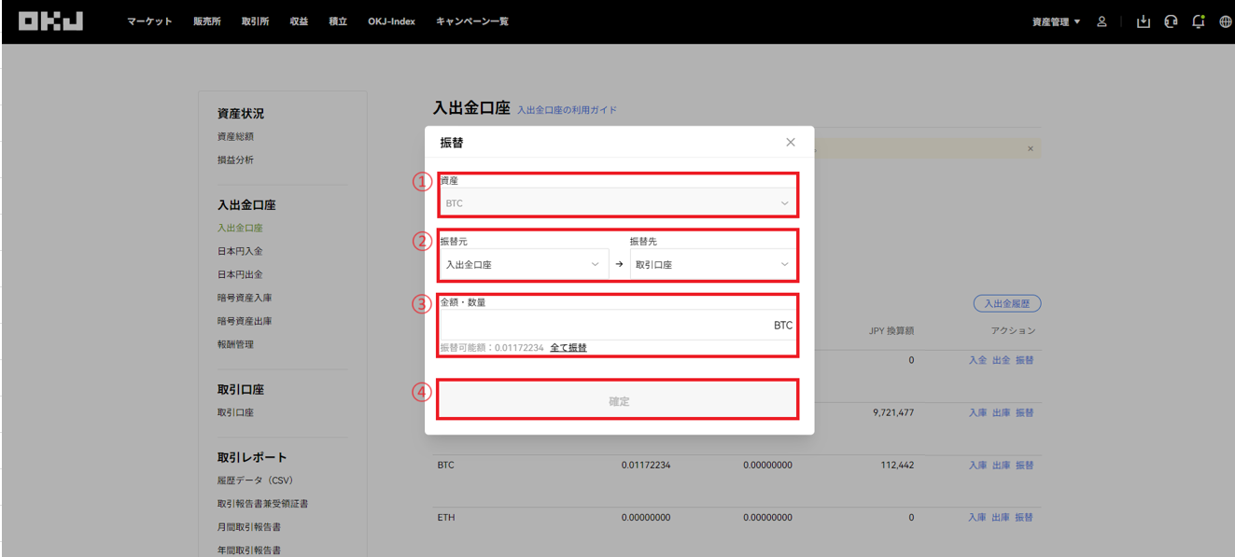Open the マーケット menu item
This screenshot has width=1235, height=557.
point(149,21)
